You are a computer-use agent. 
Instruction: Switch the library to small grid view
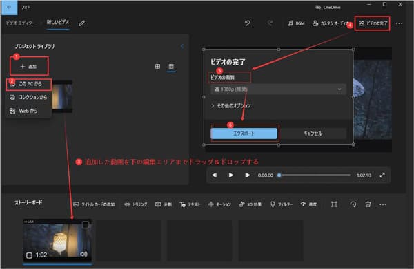coord(171,66)
